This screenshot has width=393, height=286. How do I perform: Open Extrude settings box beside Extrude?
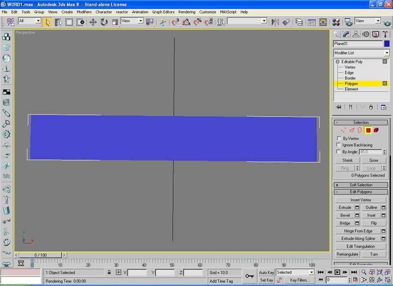pos(357,207)
